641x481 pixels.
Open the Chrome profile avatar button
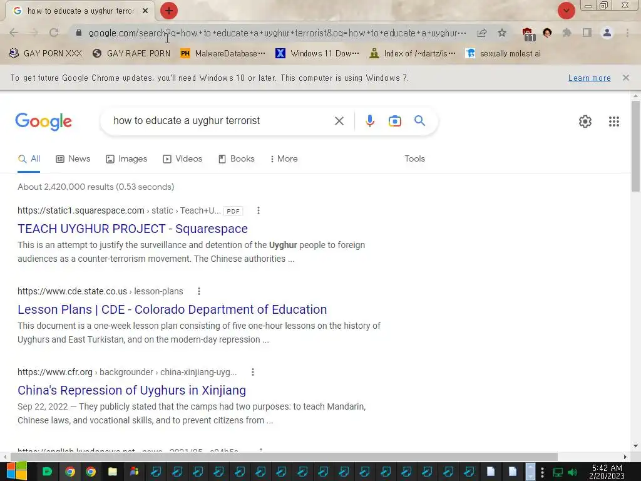tap(607, 33)
